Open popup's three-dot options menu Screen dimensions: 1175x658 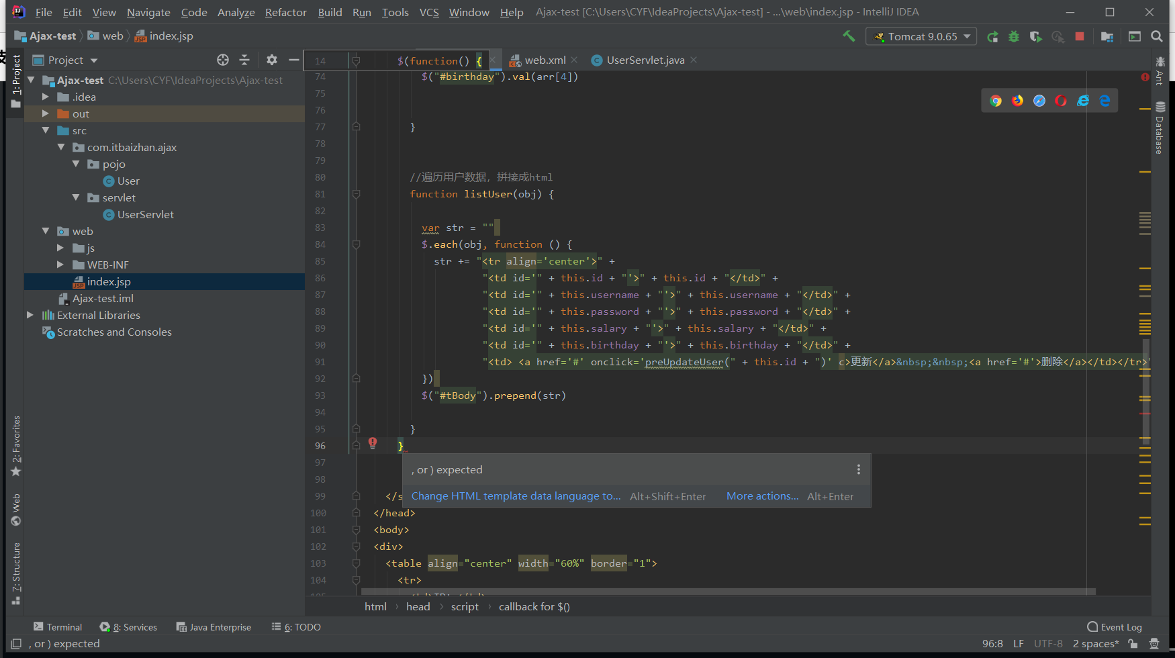point(859,470)
